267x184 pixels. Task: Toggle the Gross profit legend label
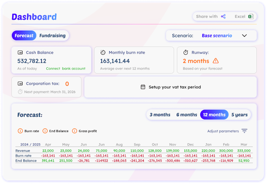coord(88,131)
